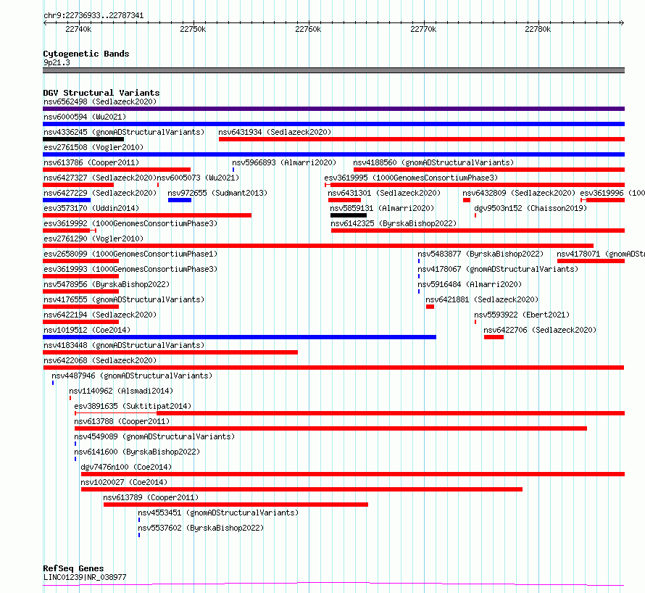Select the nsv613786 (Cooper2011) red bar
Image resolution: width=645 pixels, height=593 pixels.
click(117, 170)
